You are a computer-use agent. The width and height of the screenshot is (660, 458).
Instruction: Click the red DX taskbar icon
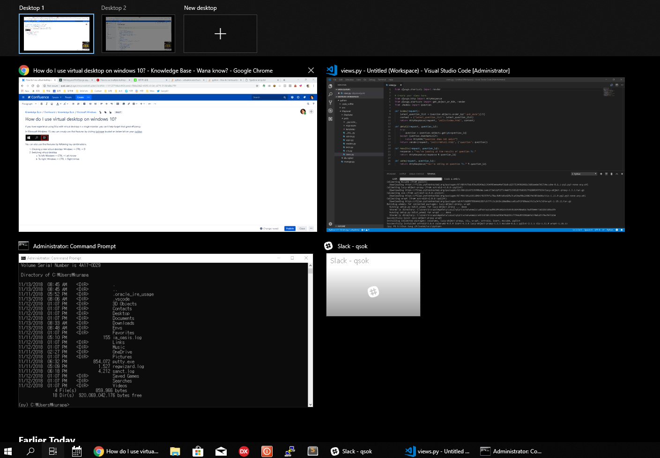coord(244,451)
